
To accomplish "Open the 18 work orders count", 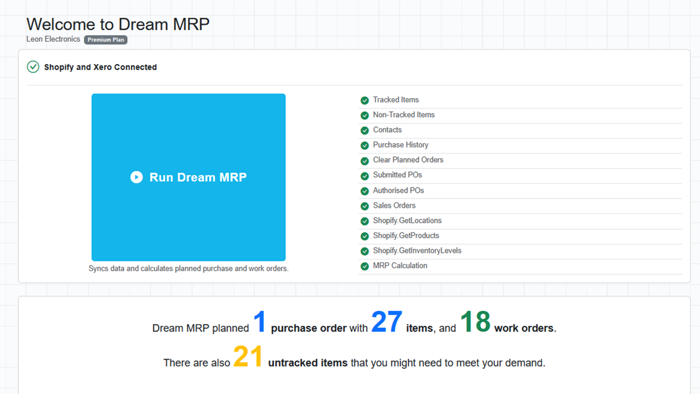I will (475, 321).
